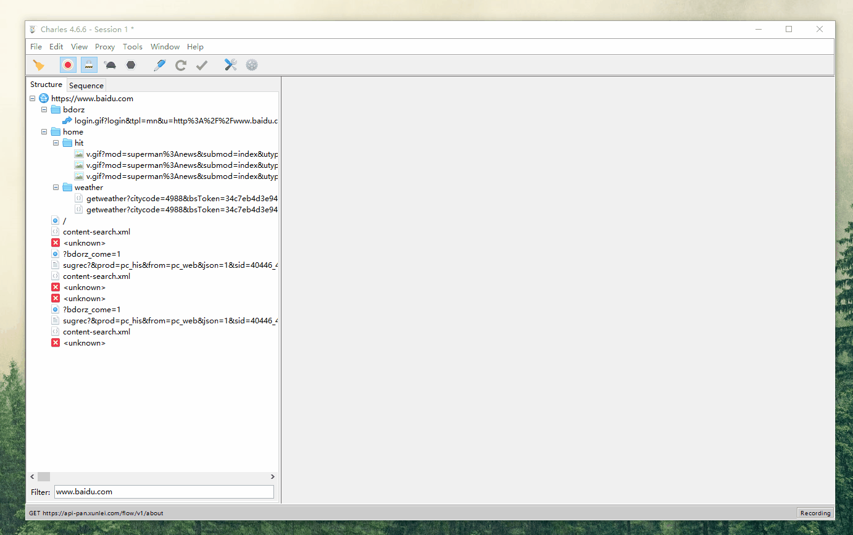Screen dimensions: 853x535
Task: Open the Proxy menu
Action: tap(105, 47)
